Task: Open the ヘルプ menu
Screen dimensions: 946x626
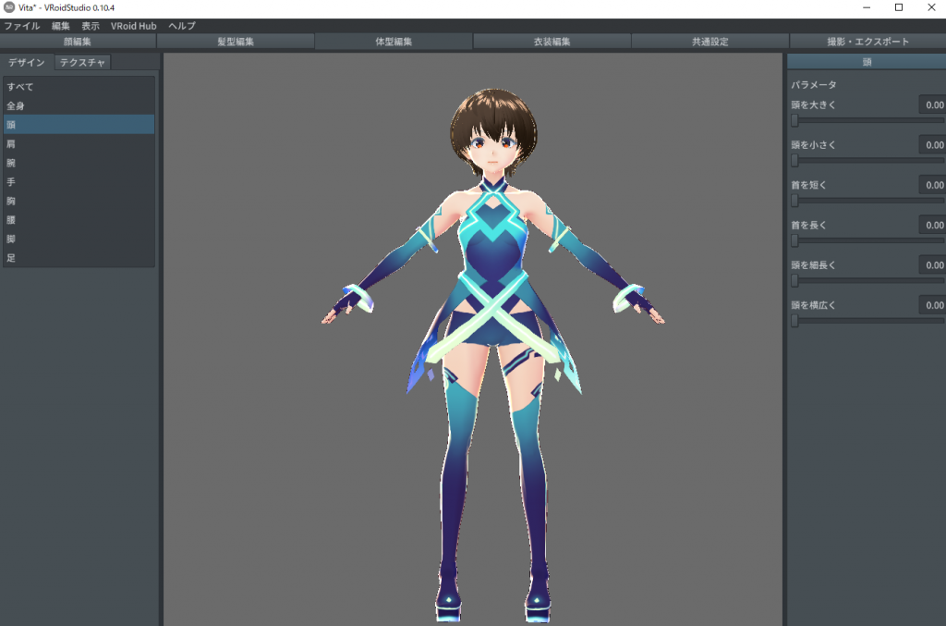Action: tap(182, 26)
